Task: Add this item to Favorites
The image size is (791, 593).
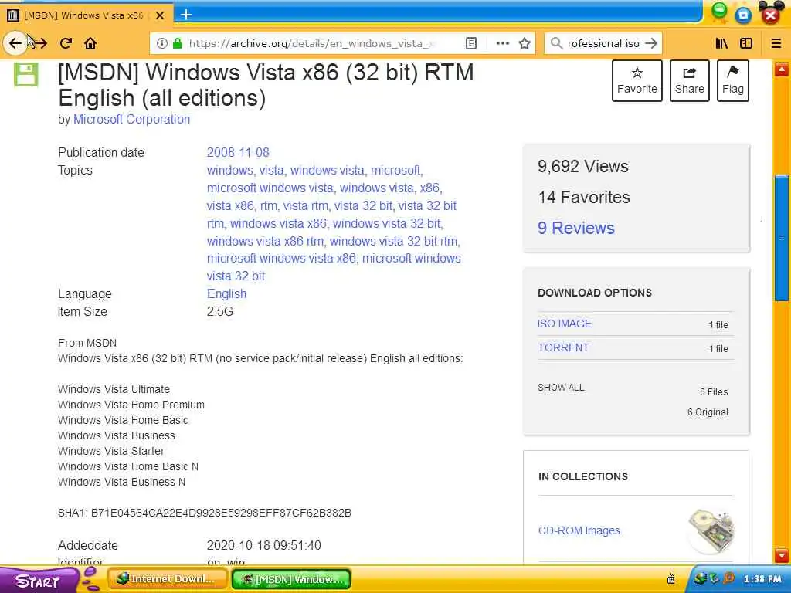Action: click(x=637, y=80)
